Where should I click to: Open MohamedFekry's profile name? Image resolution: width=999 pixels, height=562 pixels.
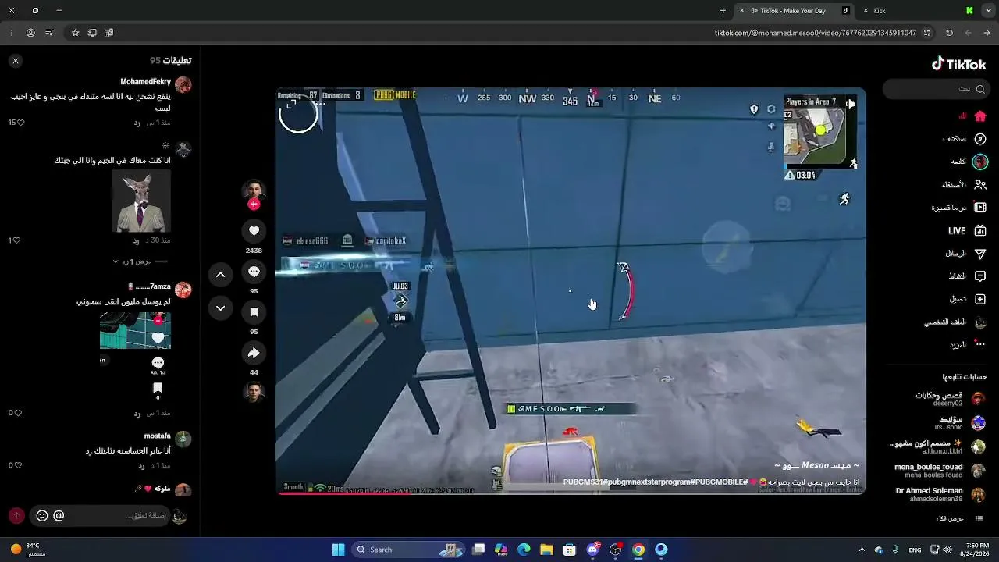point(145,82)
